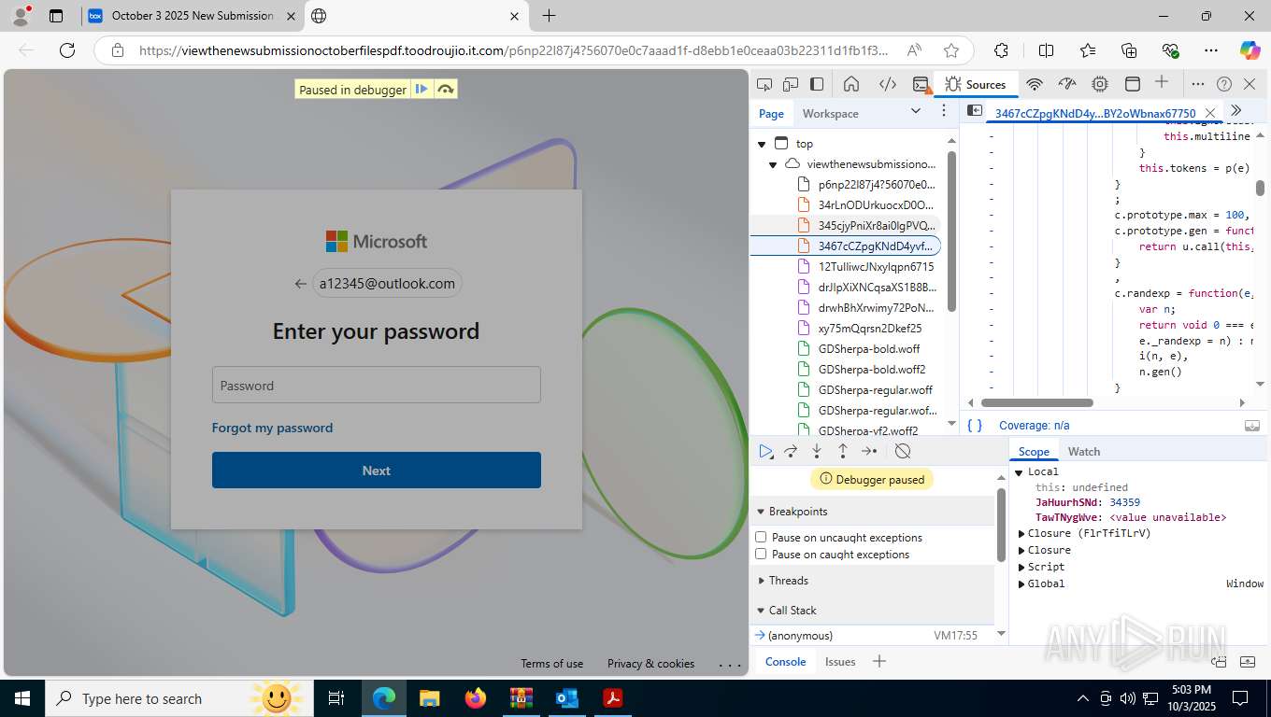Go back using arrow beside email

pos(300,284)
